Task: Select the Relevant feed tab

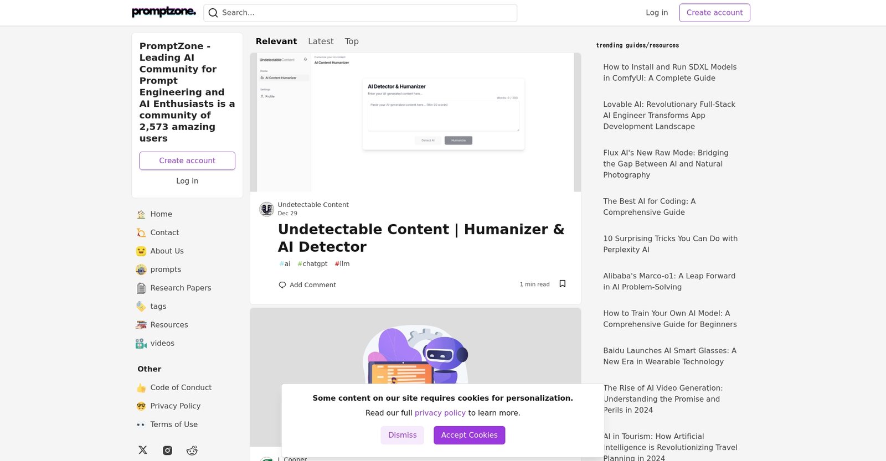Action: pos(276,42)
